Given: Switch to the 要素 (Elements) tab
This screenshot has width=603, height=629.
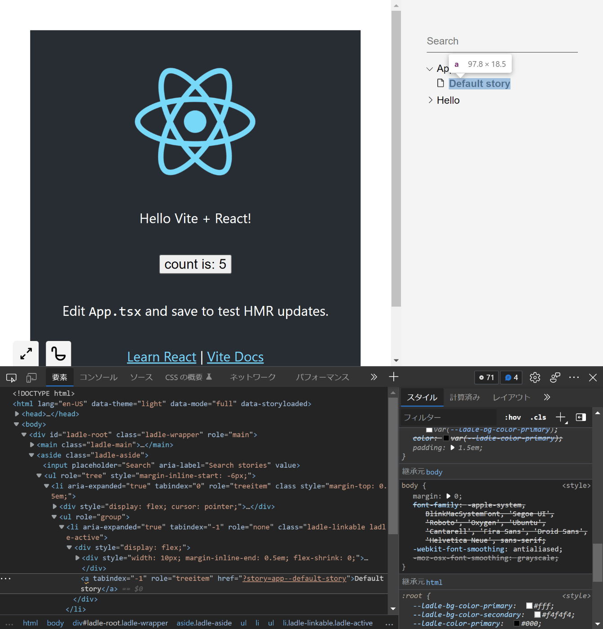Looking at the screenshot, I should tap(60, 377).
